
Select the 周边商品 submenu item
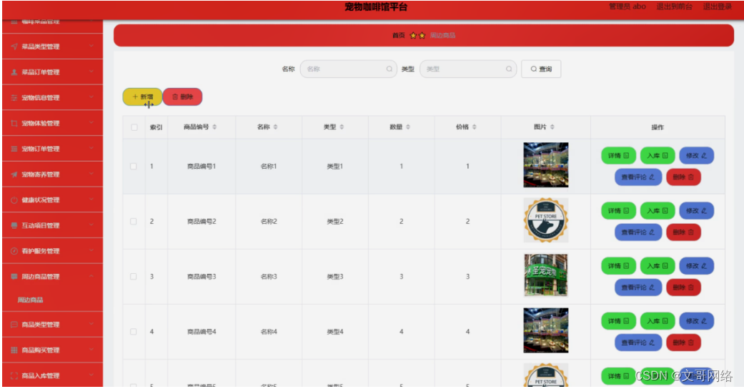(30, 300)
